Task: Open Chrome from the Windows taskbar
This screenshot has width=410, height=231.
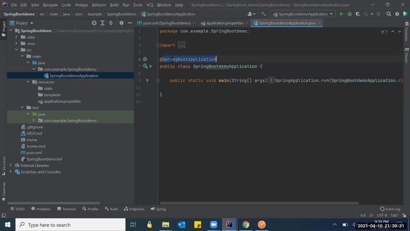Action: (245, 225)
